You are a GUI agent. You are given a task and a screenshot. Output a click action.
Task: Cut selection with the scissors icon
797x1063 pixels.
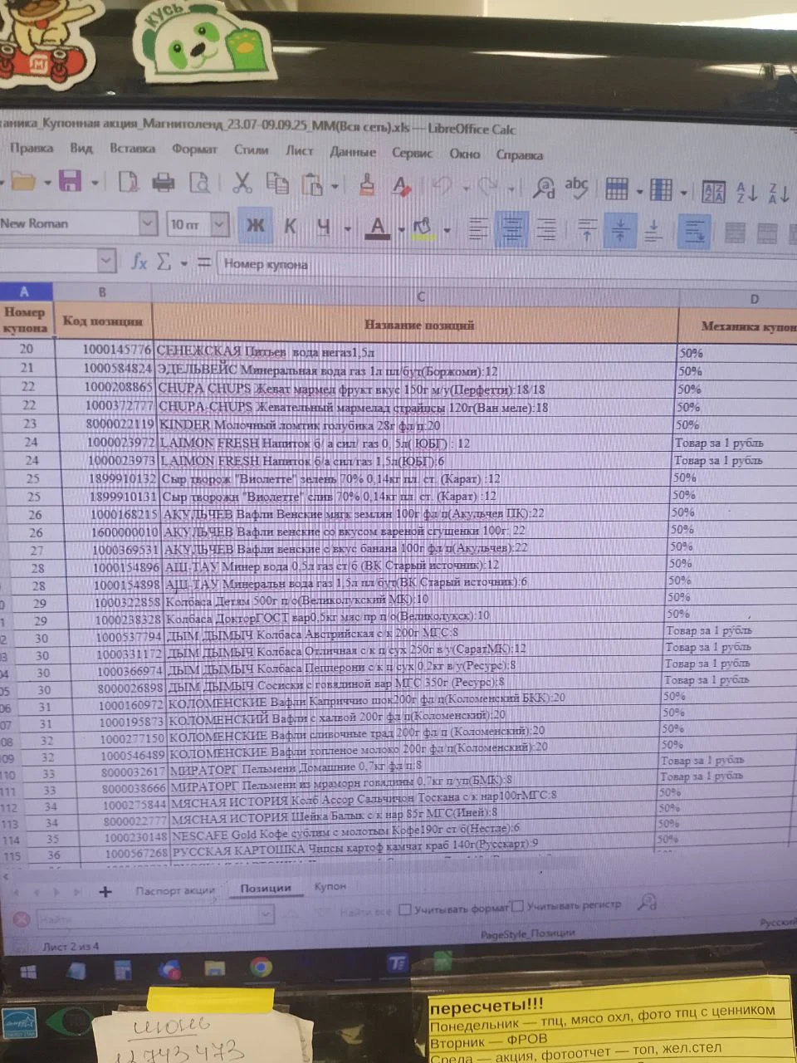242,182
